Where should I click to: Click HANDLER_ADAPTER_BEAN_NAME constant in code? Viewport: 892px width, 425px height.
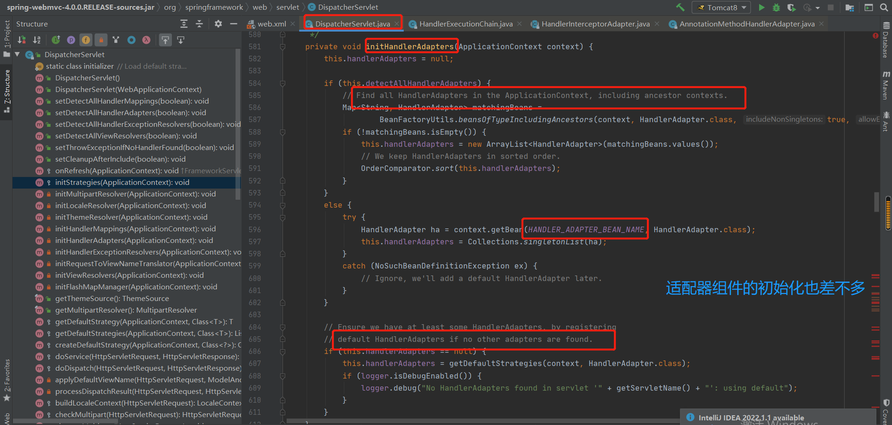click(x=586, y=229)
